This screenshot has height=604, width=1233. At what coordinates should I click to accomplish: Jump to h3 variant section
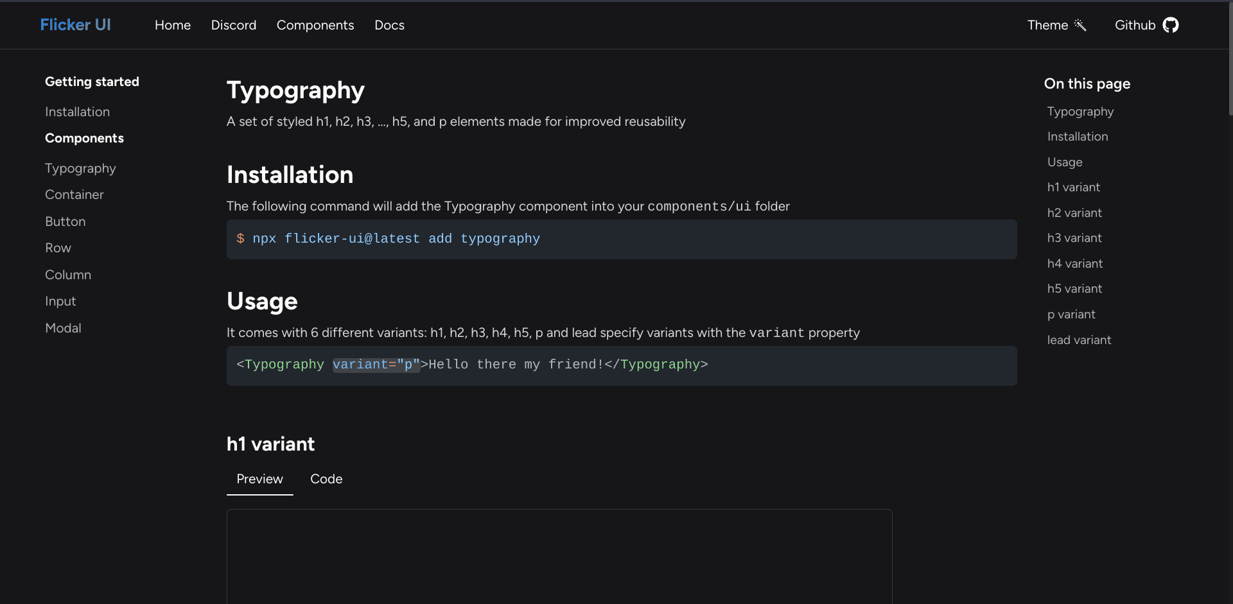tap(1074, 238)
